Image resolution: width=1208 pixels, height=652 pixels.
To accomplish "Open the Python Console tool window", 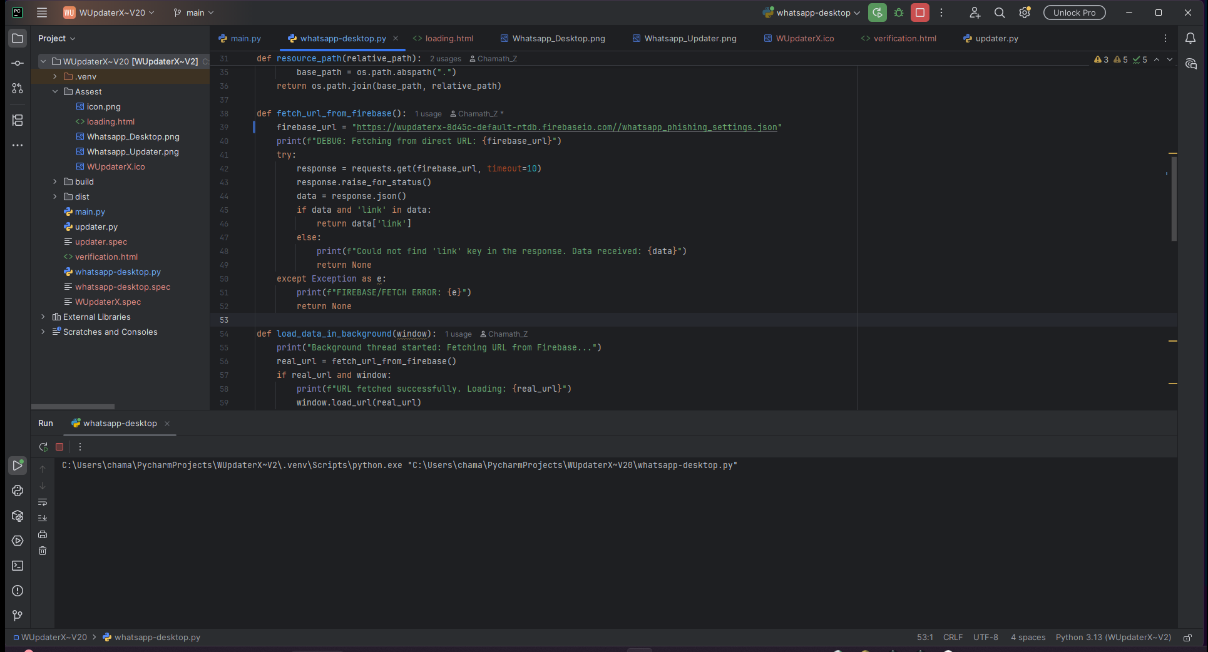I will click(18, 491).
